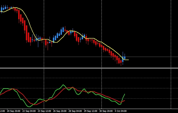Click the "4 Oct 04:00" time axis label

coord(121,111)
